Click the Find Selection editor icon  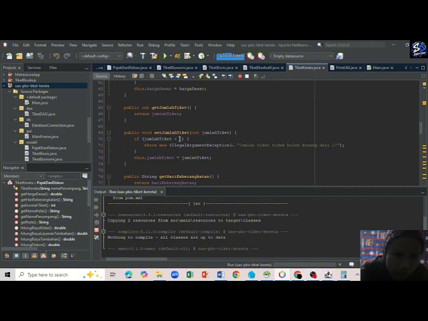point(164,76)
